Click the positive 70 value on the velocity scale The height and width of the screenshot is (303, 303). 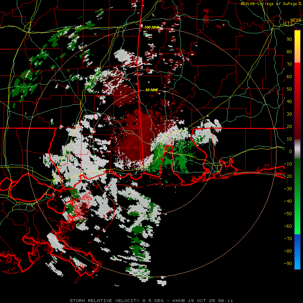(x=289, y=64)
